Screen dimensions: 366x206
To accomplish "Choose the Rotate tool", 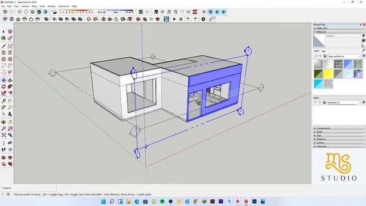I will [x=3, y=86].
